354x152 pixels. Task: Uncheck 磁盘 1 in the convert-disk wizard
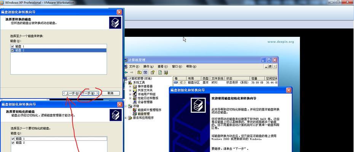tap(13, 46)
